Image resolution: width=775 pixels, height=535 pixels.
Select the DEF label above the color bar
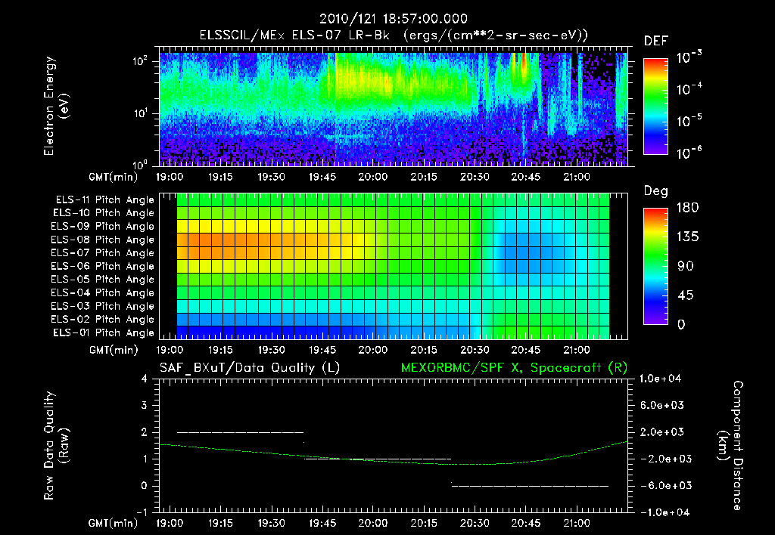656,41
